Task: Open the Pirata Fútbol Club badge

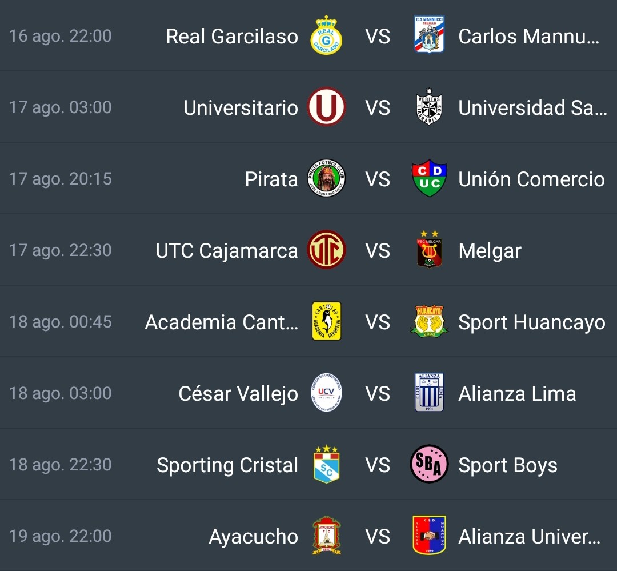Action: click(x=326, y=178)
